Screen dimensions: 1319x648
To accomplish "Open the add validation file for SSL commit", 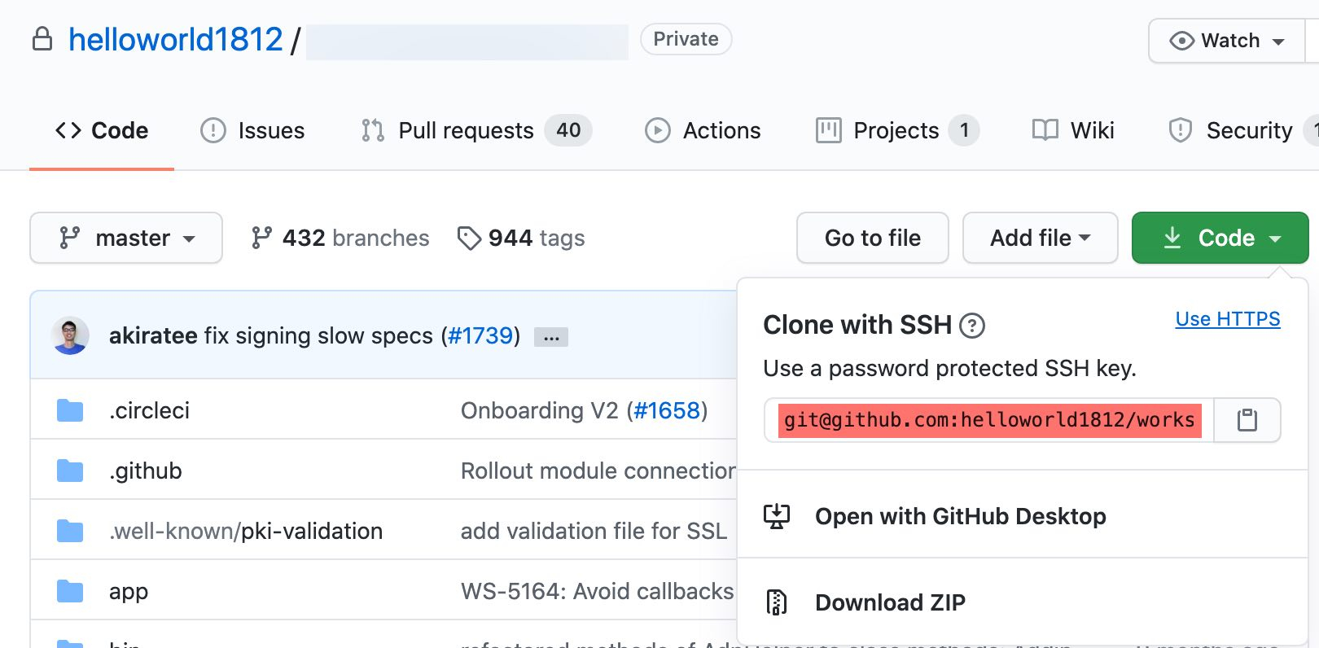I will (594, 531).
